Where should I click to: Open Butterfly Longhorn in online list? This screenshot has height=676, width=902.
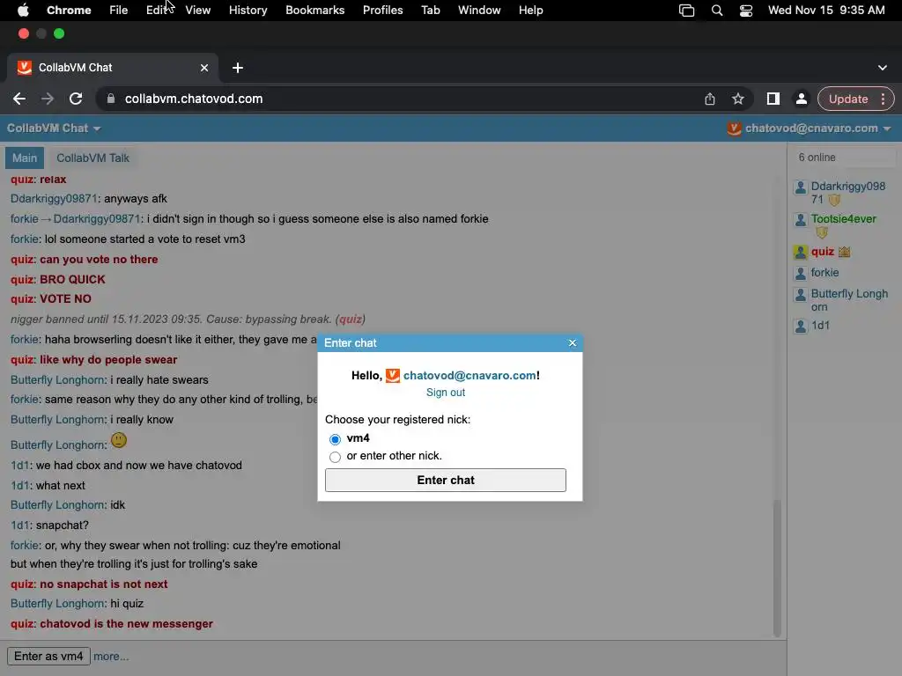pos(850,300)
